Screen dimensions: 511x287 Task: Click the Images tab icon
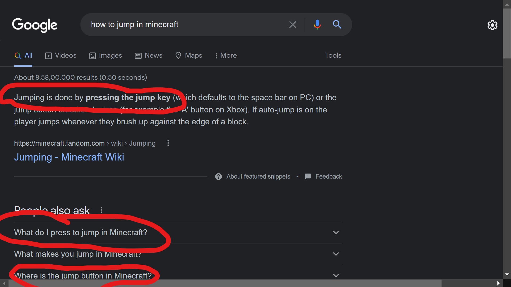(x=92, y=55)
